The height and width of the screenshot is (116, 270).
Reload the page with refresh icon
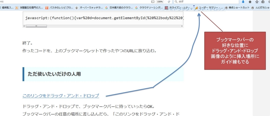169,2
